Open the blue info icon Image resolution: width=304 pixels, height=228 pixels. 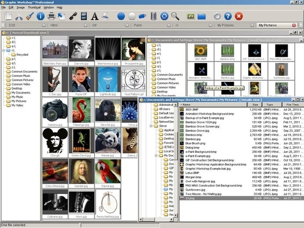40,16
